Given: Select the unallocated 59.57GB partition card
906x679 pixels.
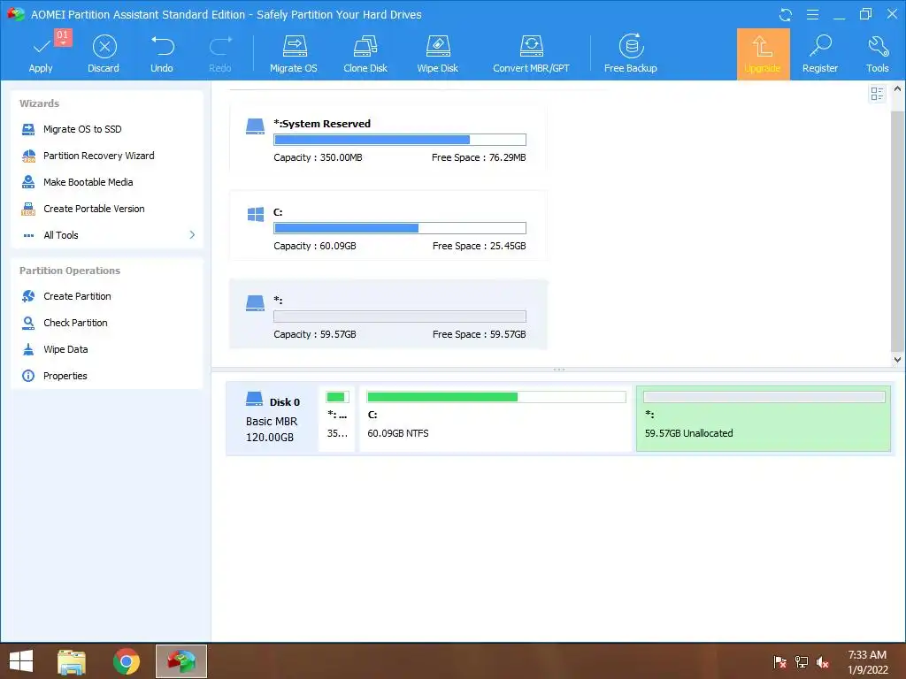Looking at the screenshot, I should click(x=388, y=314).
